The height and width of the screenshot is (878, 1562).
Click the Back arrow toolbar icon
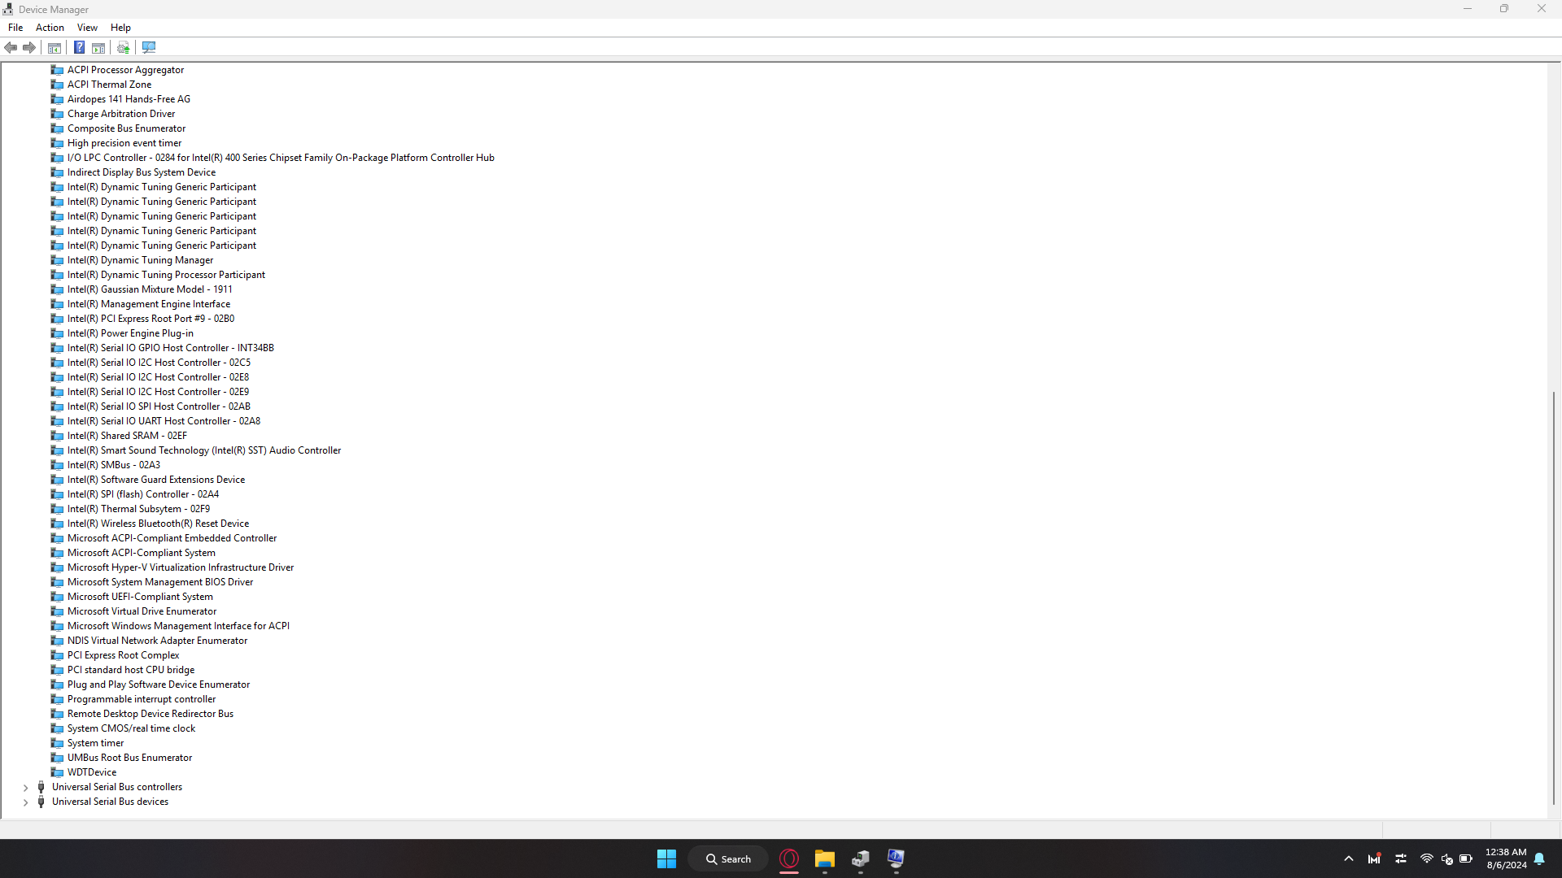coord(11,48)
